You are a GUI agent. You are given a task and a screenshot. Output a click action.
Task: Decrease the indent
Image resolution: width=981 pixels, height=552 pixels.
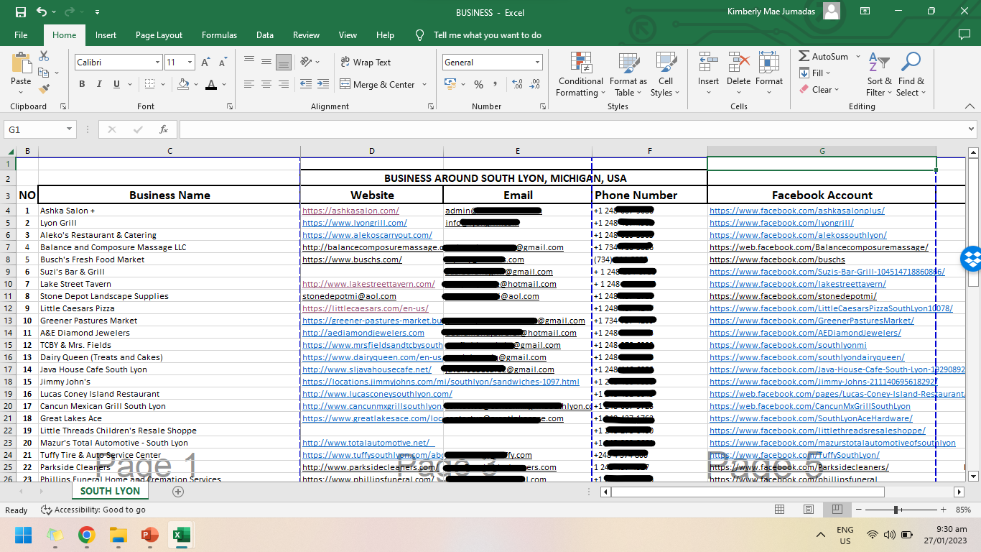[x=306, y=84]
